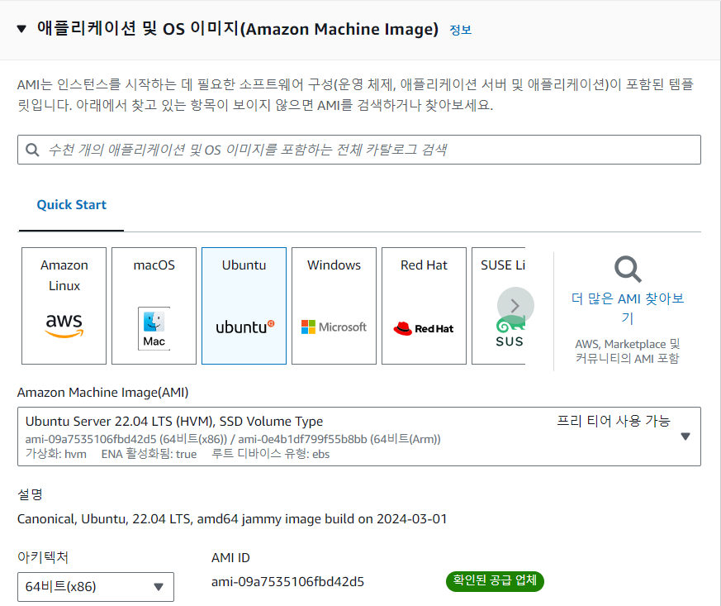Pick the Red Hat AMI card
Image resolution: width=721 pixels, height=606 pixels.
[424, 306]
